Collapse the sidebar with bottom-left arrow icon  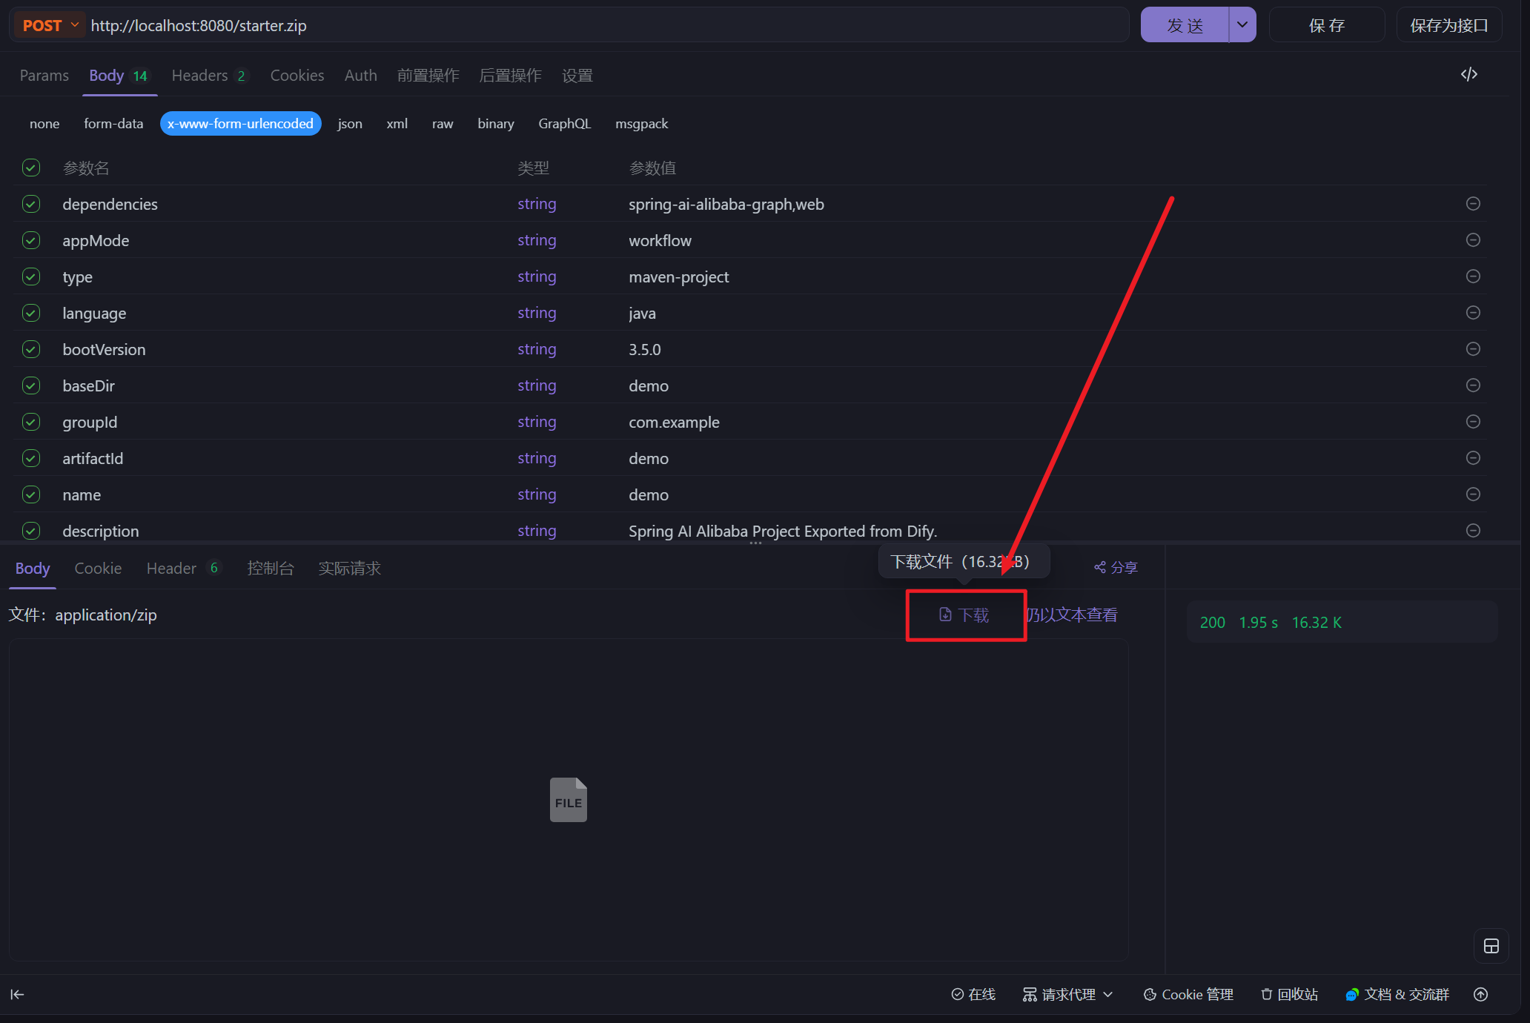click(16, 994)
